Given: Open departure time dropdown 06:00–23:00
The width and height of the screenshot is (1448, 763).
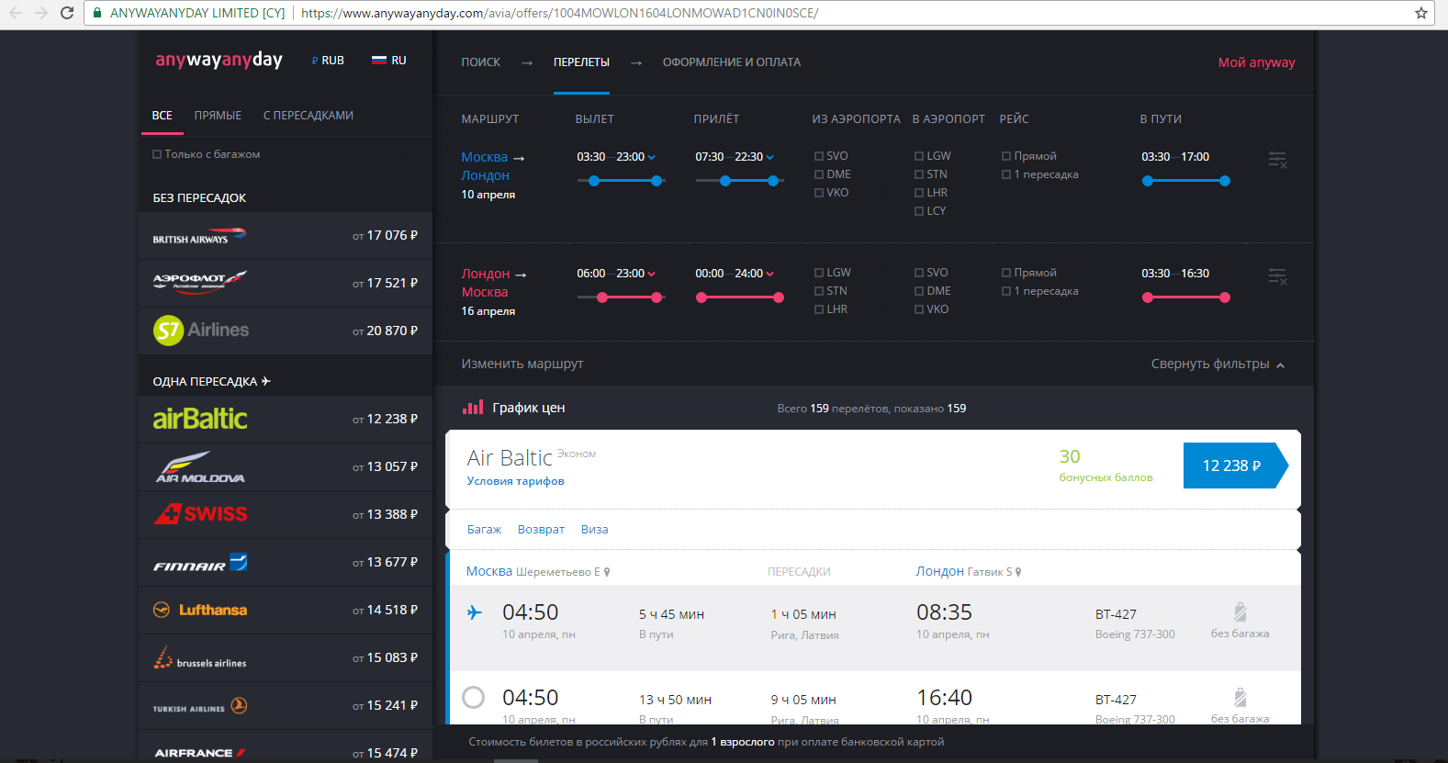Looking at the screenshot, I should coord(616,274).
